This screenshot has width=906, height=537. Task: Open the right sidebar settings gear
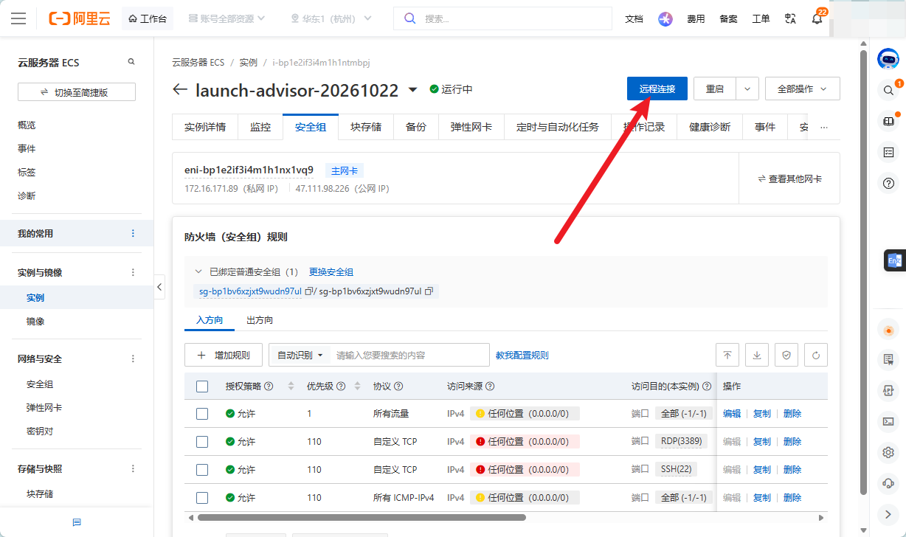(x=888, y=452)
